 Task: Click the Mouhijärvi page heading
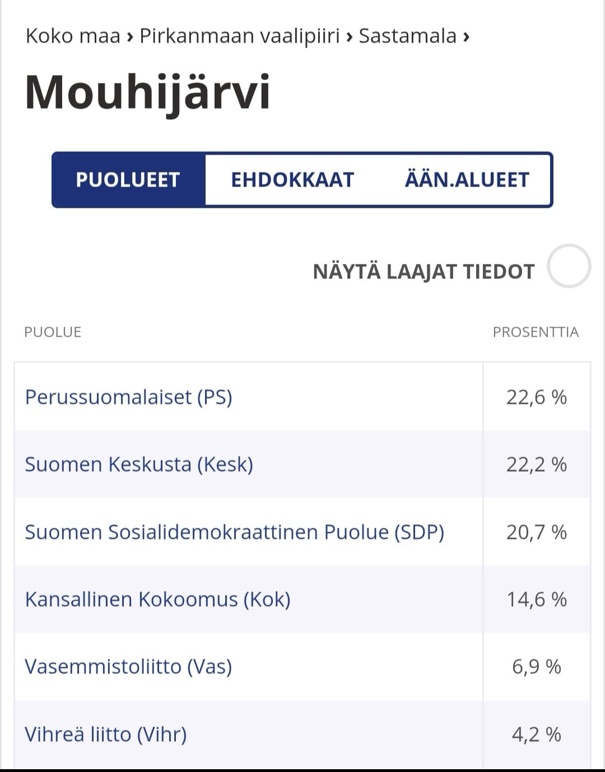[x=147, y=92]
